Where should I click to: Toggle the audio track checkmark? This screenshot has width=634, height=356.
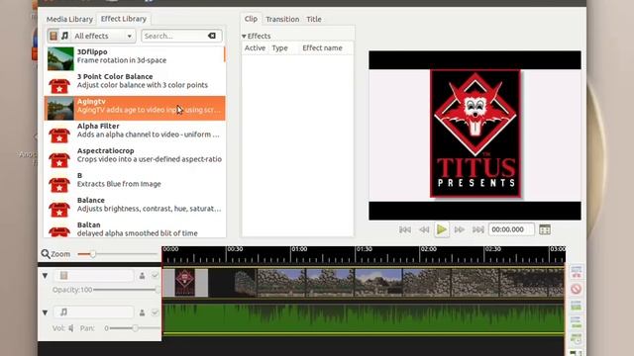click(x=155, y=312)
